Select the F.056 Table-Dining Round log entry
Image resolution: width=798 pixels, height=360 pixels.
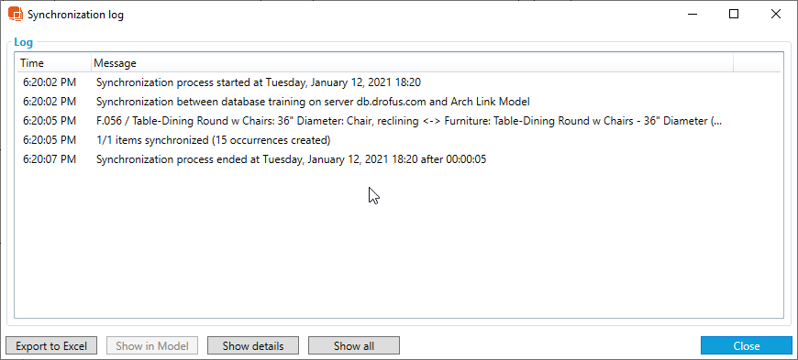[x=398, y=121]
